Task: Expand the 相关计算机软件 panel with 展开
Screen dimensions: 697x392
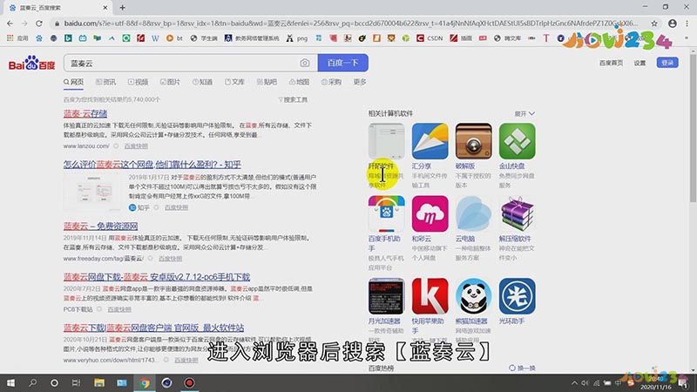Action: pyautogui.click(x=524, y=114)
